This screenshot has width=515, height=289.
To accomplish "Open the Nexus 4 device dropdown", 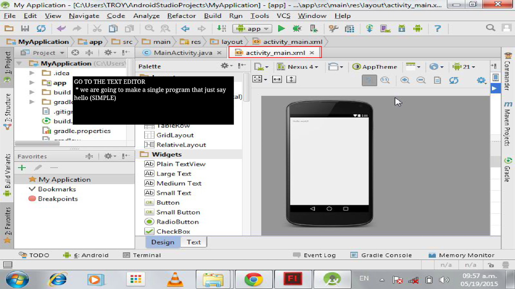I will 297,67.
